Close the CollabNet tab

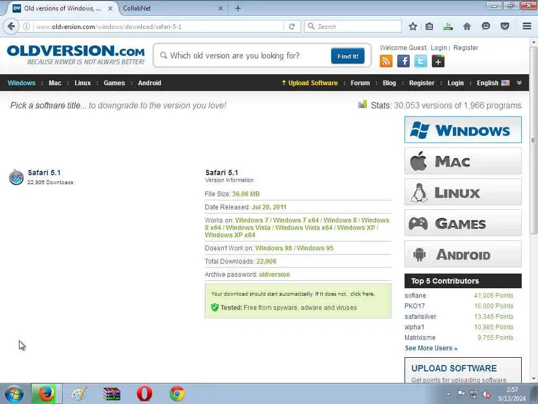[x=221, y=8]
